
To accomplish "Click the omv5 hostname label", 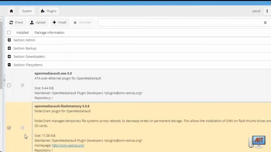I will pos(256,11).
